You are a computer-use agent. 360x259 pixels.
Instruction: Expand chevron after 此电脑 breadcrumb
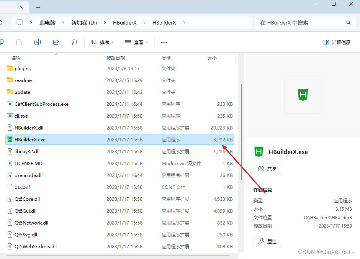click(63, 23)
